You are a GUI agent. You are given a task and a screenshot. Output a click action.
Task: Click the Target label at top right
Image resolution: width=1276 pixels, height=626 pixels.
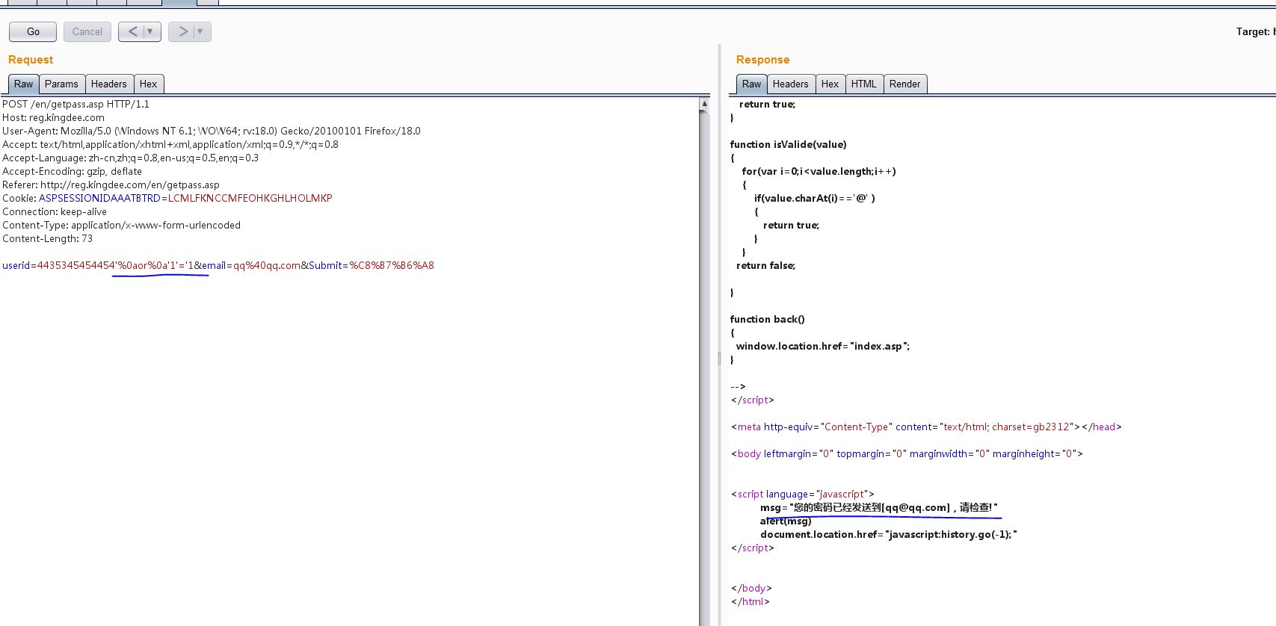1255,31
